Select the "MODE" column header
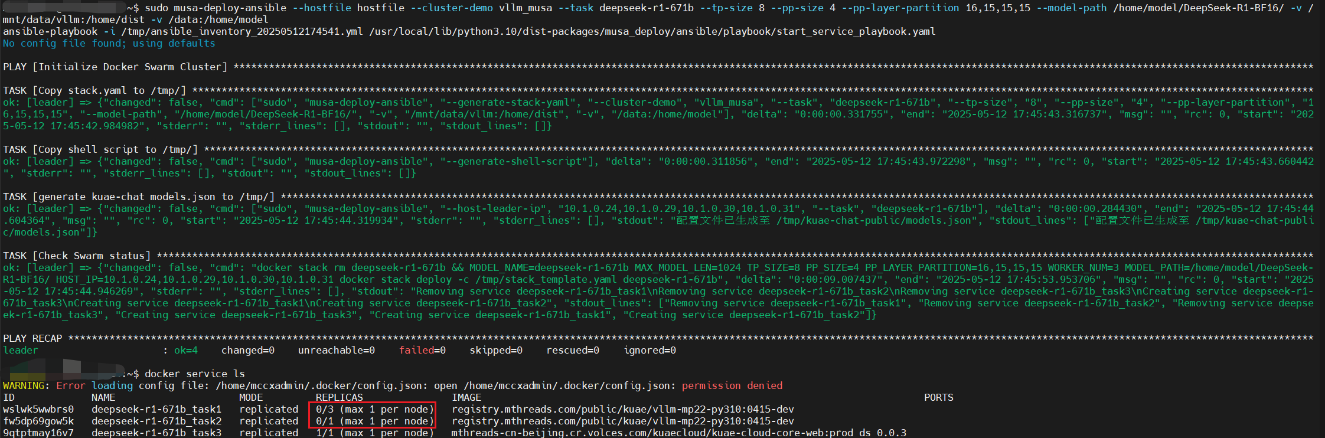This screenshot has width=1325, height=438. point(251,397)
